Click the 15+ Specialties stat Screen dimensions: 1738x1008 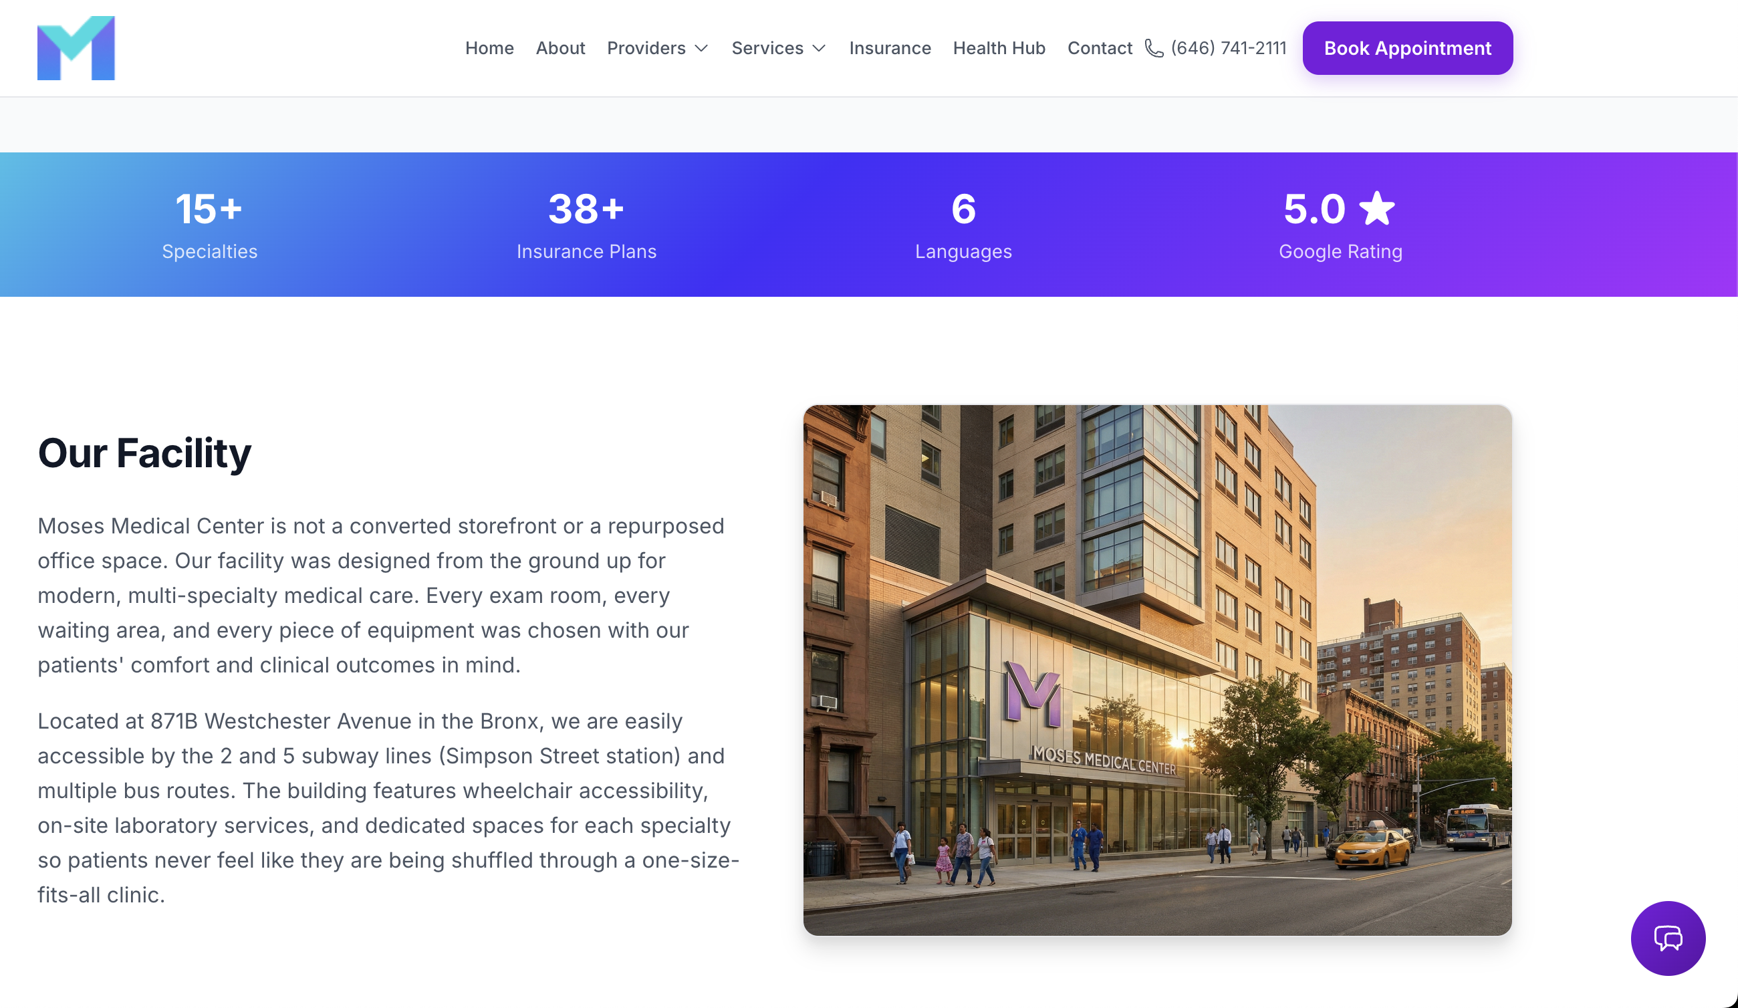point(210,225)
